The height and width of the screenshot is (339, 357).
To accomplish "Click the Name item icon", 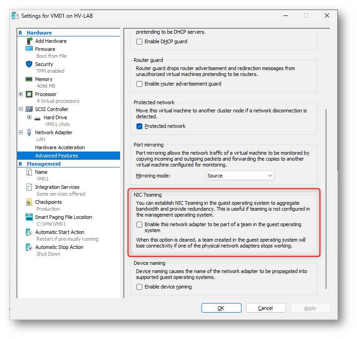I will point(29,172).
